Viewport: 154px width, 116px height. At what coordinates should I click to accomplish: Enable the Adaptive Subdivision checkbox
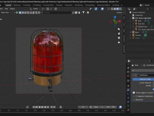click(136, 96)
